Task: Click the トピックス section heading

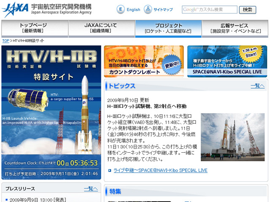Action: [x=122, y=86]
